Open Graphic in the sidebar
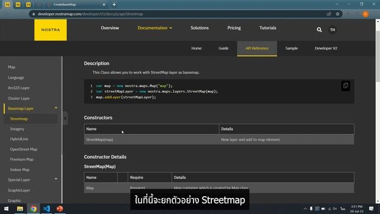 (x=14, y=200)
